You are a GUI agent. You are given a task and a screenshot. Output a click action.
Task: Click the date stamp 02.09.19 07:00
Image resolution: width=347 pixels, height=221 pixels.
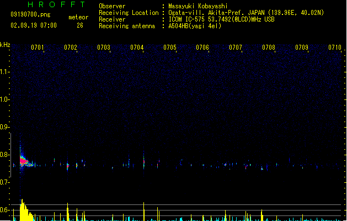34,25
